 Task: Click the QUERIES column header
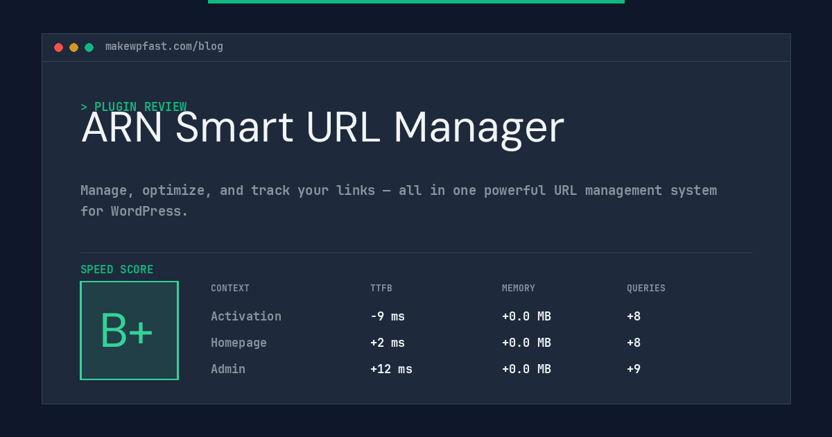646,289
